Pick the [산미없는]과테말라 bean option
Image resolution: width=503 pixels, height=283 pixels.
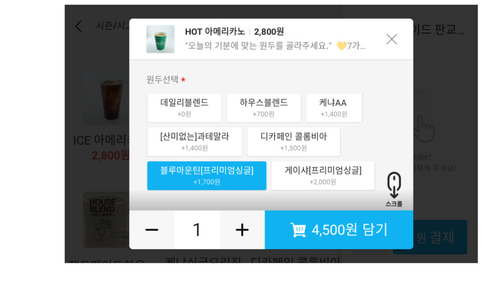click(x=195, y=142)
